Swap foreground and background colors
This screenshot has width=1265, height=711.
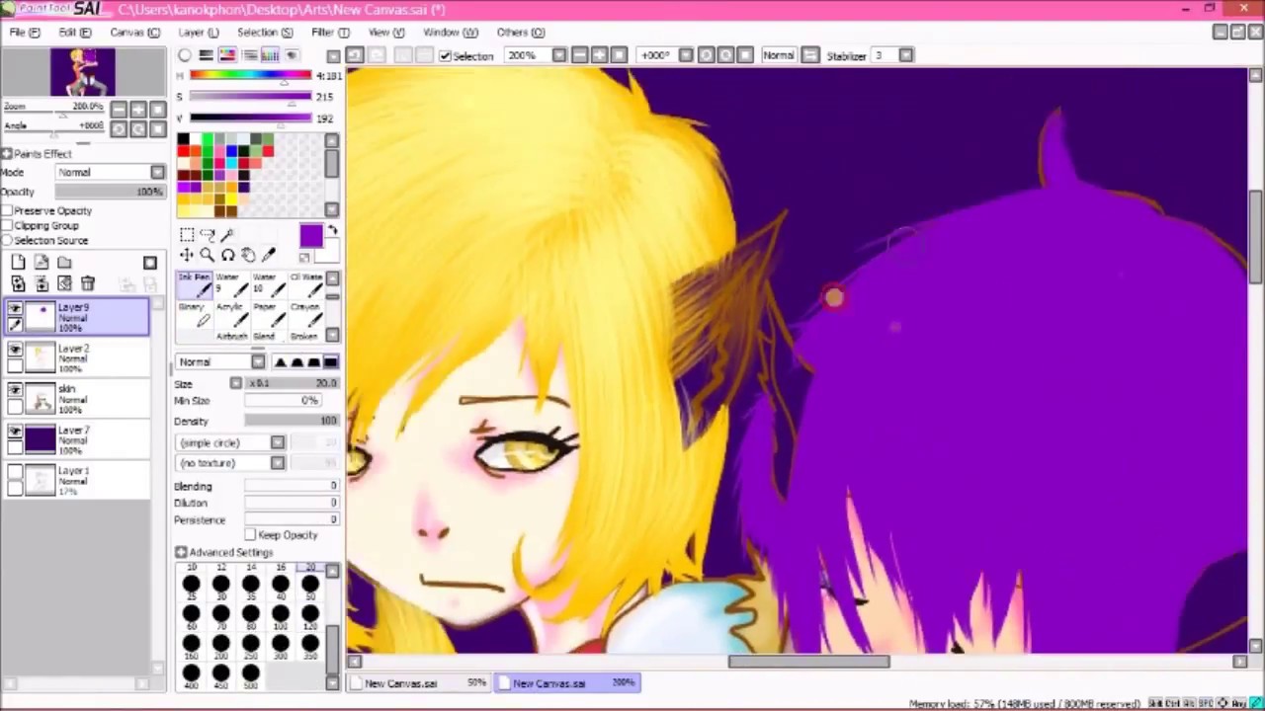(332, 230)
